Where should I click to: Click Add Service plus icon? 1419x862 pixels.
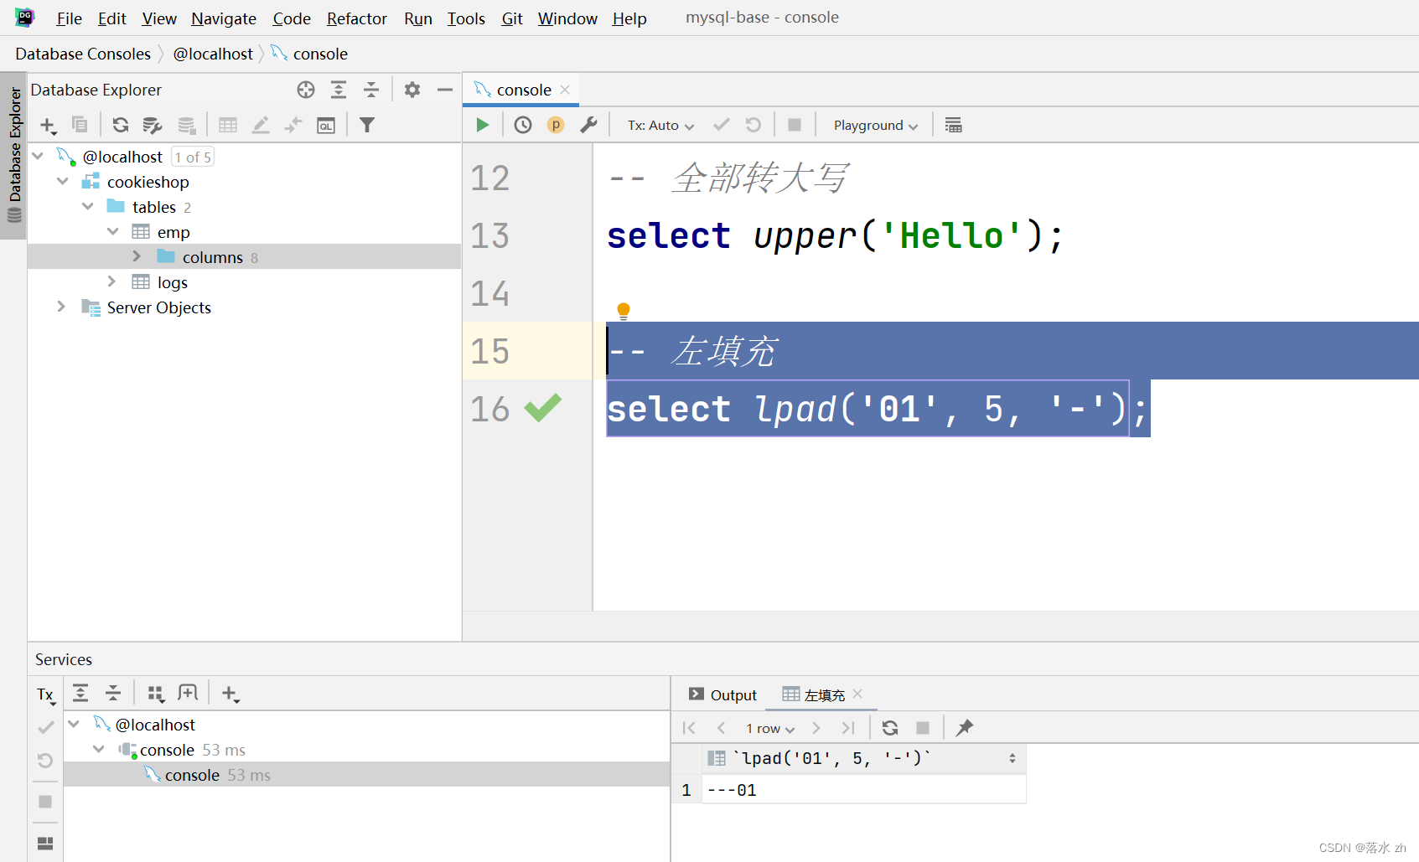click(230, 694)
